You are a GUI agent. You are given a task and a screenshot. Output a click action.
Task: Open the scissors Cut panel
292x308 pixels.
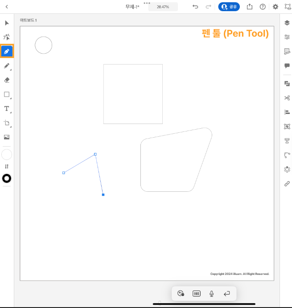point(287,98)
